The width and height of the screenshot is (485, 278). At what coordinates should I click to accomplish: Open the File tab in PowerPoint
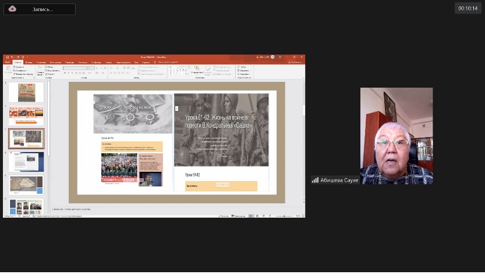(x=8, y=62)
